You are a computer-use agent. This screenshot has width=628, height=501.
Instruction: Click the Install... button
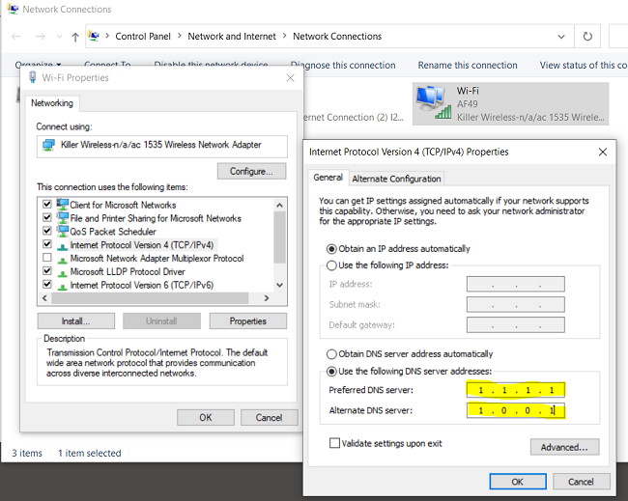(76, 320)
